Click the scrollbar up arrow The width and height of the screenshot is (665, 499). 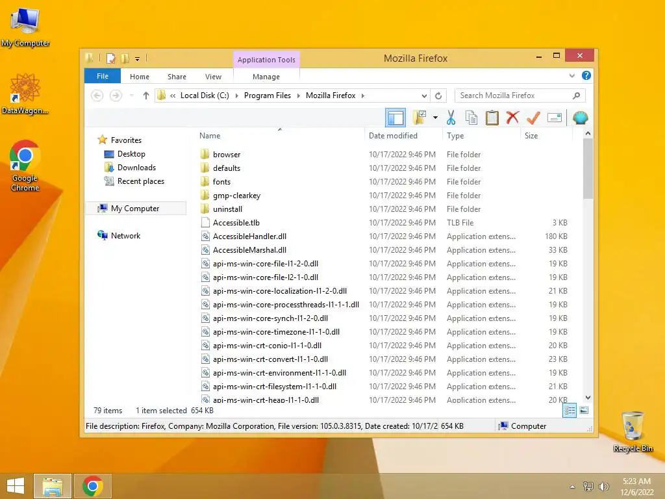(x=588, y=134)
